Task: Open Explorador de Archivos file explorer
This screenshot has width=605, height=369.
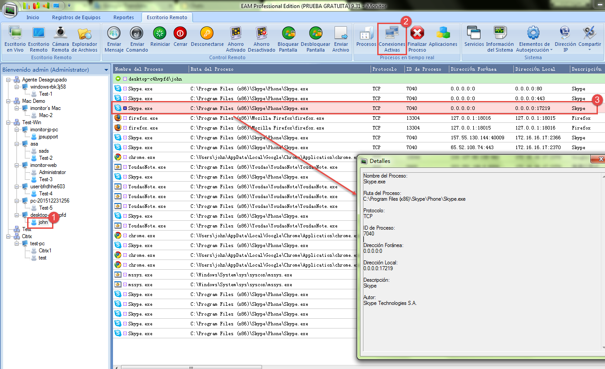Action: coord(85,39)
